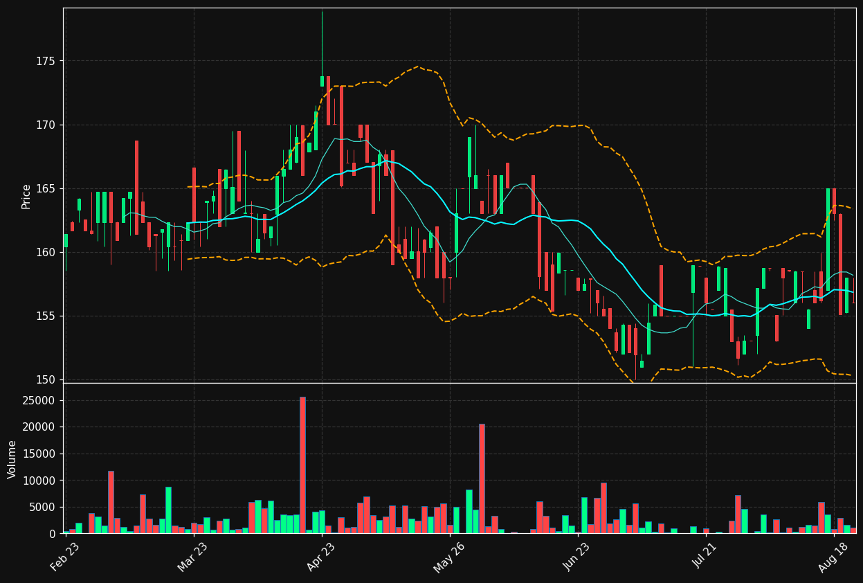Click the Feb 23 date label
863x583 pixels.
[x=64, y=557]
